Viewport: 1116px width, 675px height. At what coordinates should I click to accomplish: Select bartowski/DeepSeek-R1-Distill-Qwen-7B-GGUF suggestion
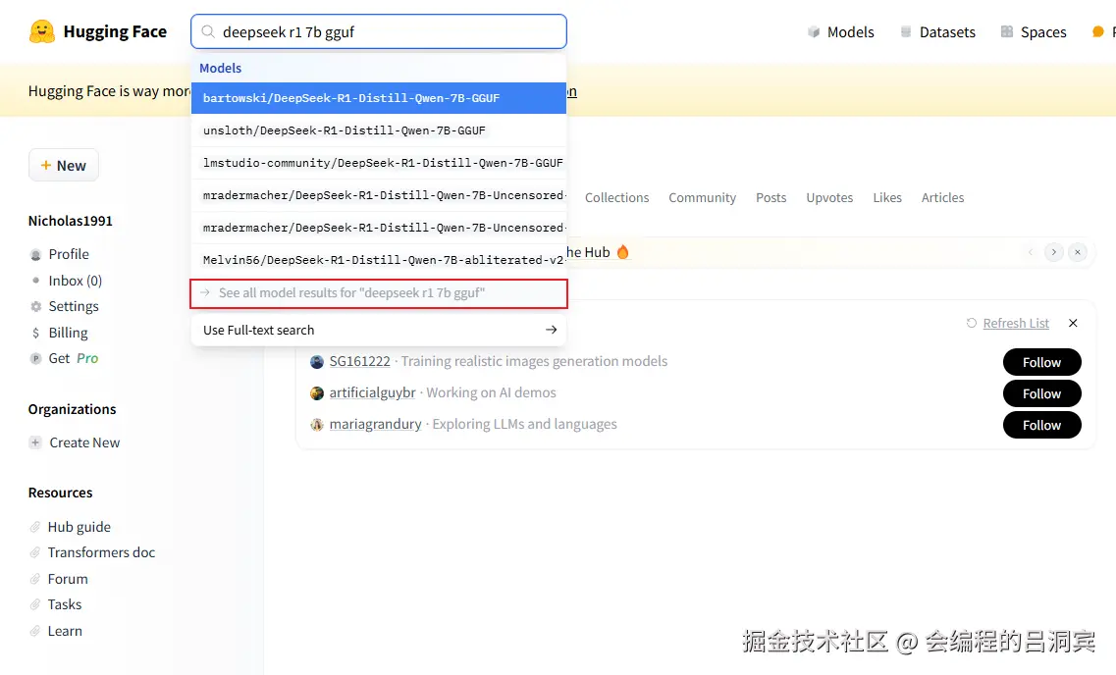(379, 98)
